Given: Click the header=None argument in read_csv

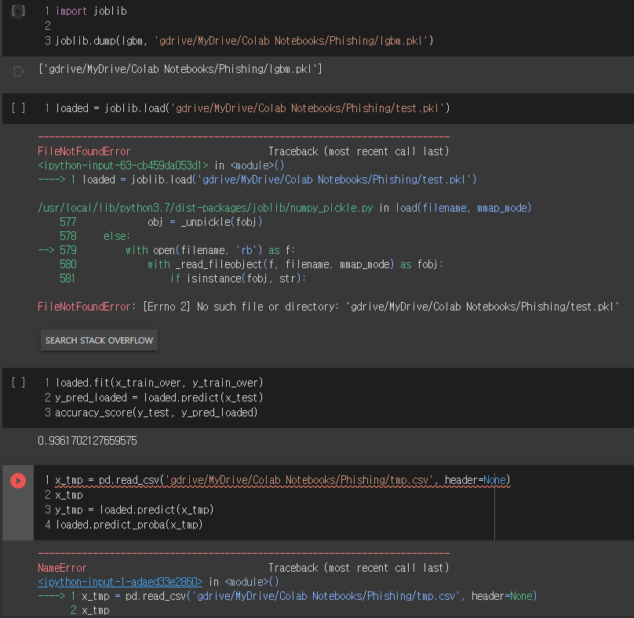Looking at the screenshot, I should coord(483,480).
